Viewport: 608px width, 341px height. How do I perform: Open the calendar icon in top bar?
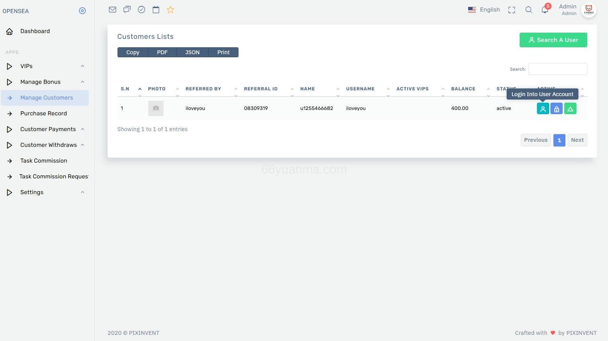tap(156, 10)
